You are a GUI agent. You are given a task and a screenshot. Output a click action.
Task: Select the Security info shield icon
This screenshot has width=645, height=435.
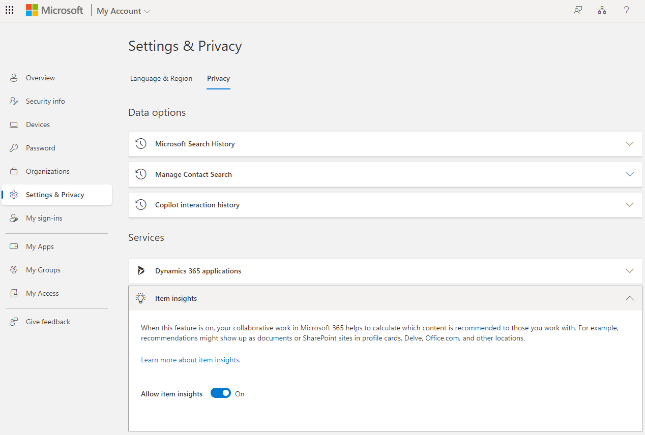[x=14, y=101]
